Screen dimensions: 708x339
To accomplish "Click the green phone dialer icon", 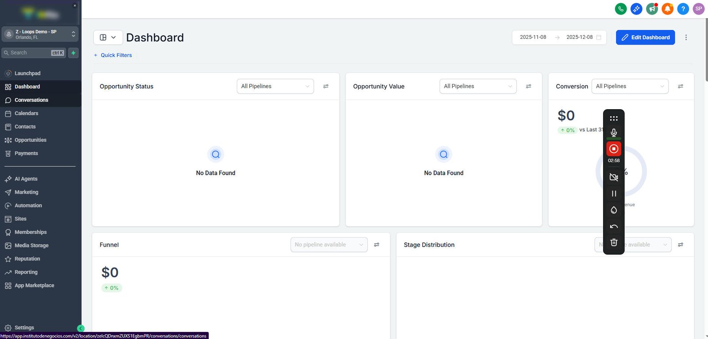I will 621,9.
